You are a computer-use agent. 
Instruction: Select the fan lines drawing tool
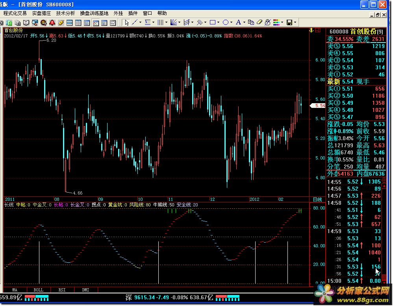(173, 22)
